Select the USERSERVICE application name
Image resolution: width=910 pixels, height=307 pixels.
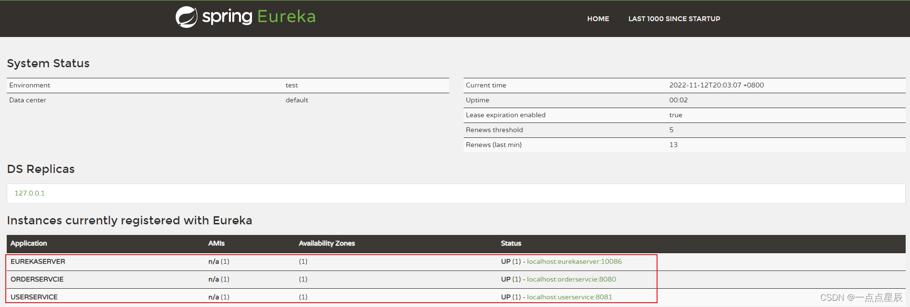coord(34,297)
